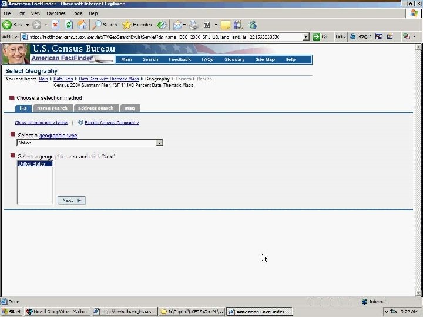Switch to the address search tab
Image resolution: width=423 pixels, height=317 pixels.
pyautogui.click(x=96, y=108)
